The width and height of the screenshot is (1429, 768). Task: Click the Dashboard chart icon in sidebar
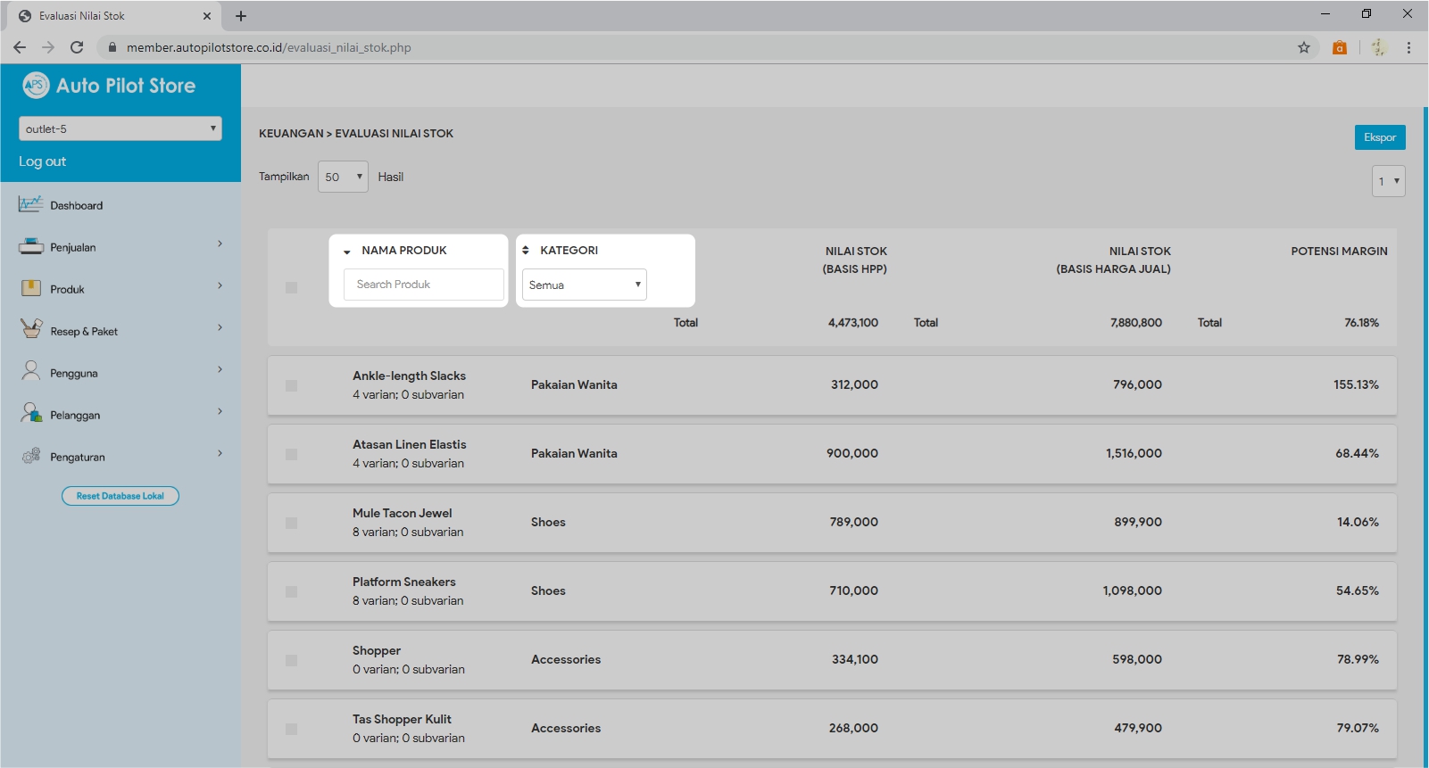pos(30,204)
